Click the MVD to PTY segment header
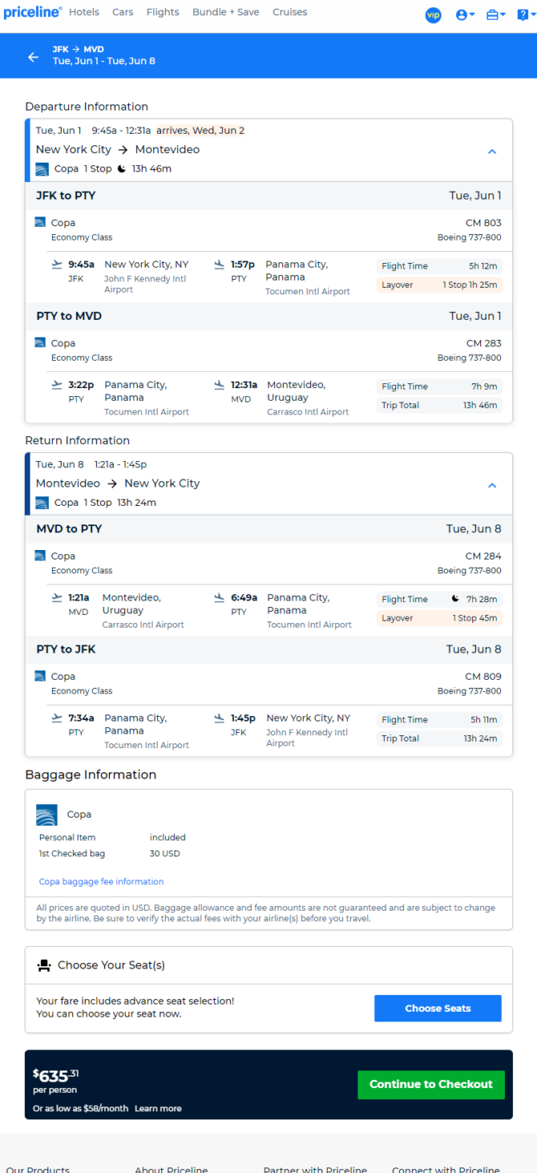 268,528
